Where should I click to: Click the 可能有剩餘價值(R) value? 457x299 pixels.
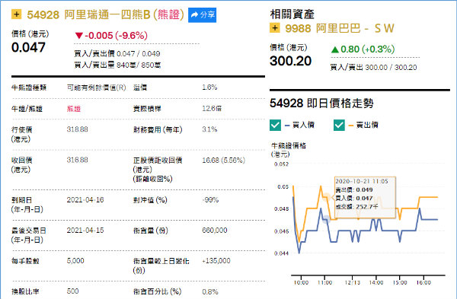tap(97, 87)
